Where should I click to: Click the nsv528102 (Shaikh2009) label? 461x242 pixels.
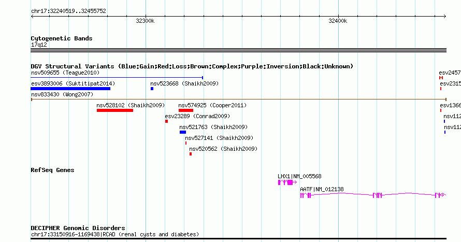[x=131, y=105]
